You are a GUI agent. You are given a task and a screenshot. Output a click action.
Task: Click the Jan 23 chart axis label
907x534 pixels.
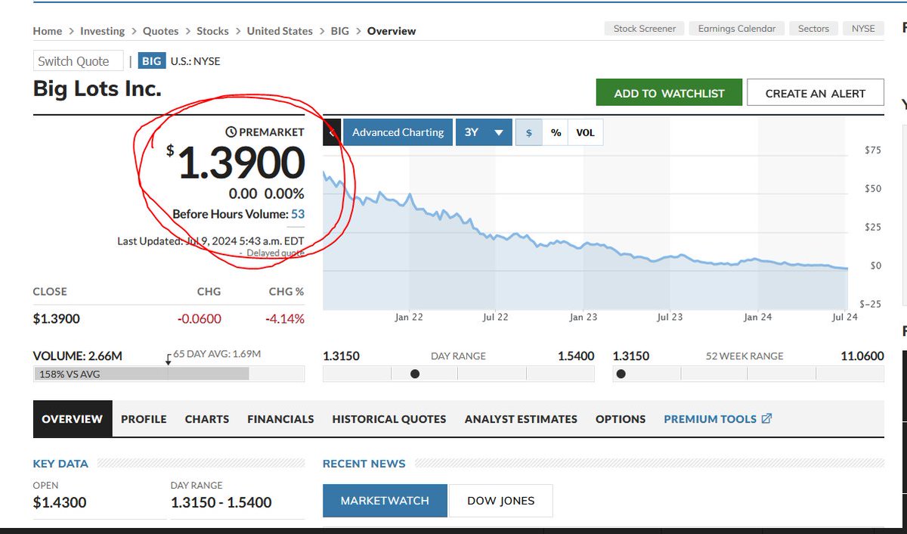(x=583, y=317)
